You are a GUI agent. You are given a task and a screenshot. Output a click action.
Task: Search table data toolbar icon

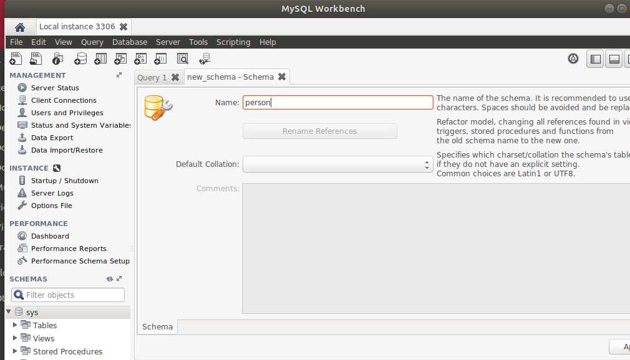[x=182, y=59]
